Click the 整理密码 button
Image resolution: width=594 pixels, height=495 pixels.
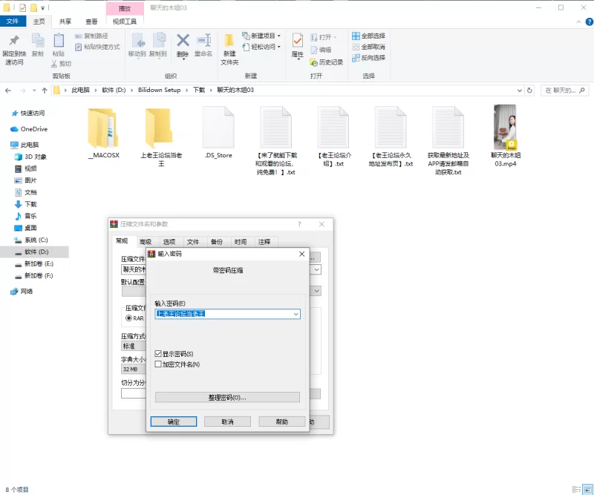click(227, 398)
